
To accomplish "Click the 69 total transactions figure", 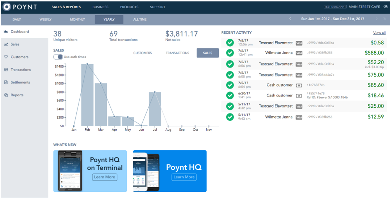I will (113, 34).
